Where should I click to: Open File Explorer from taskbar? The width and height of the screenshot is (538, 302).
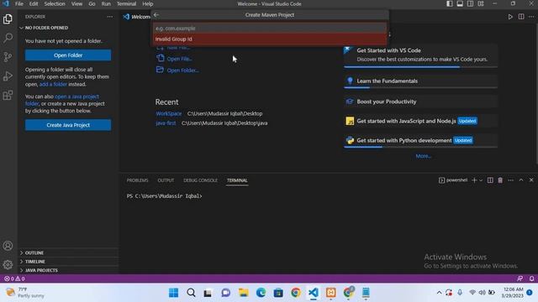(x=243, y=293)
